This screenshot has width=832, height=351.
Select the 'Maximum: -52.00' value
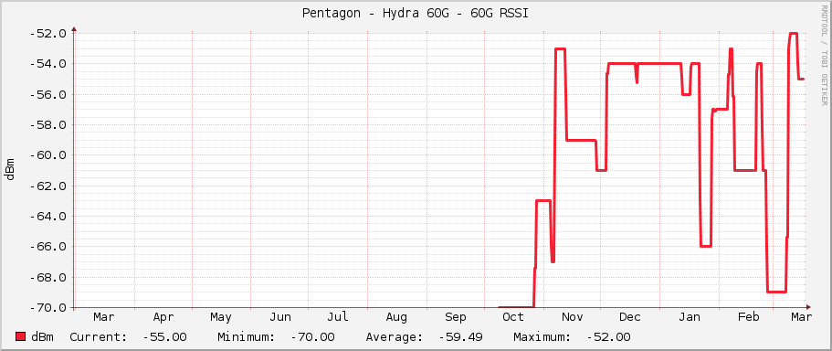[572, 337]
